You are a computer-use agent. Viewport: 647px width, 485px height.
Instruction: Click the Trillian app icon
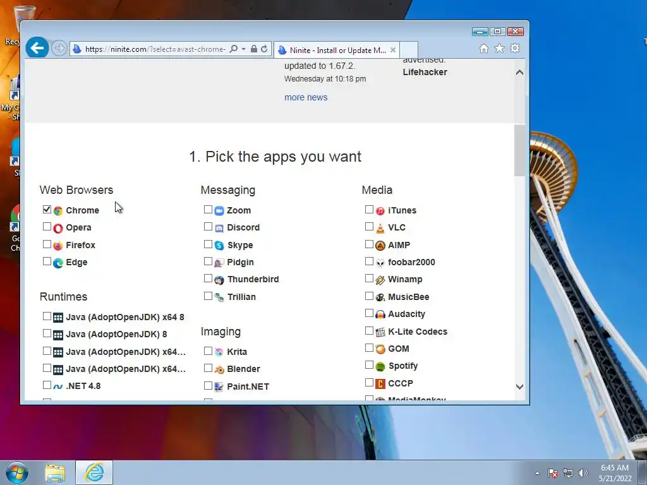(x=219, y=297)
